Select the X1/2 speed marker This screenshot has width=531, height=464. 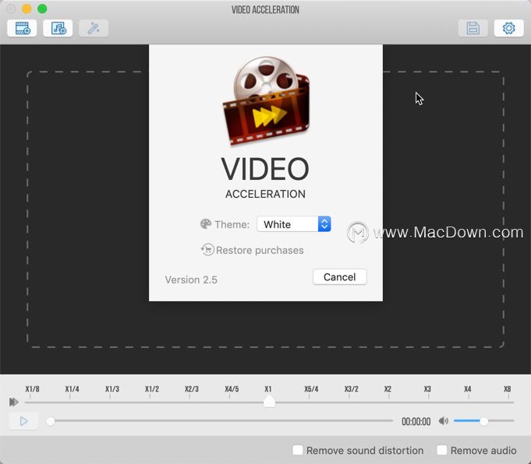152,389
